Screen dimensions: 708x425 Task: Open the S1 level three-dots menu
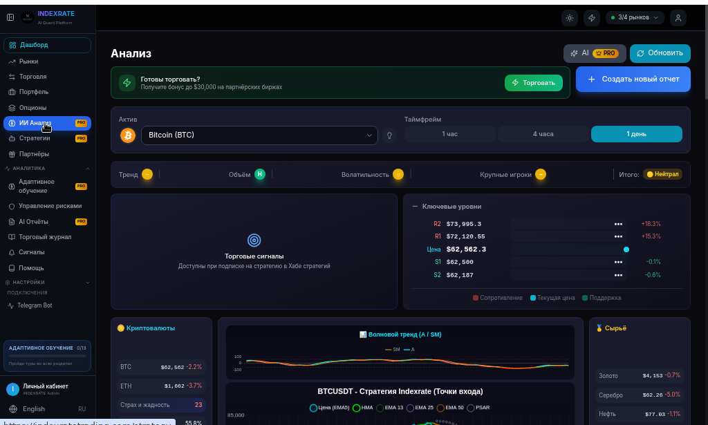(x=618, y=262)
